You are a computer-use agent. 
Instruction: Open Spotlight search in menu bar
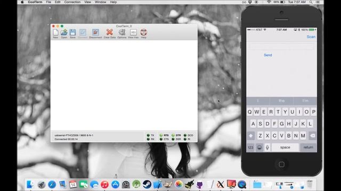311,2
